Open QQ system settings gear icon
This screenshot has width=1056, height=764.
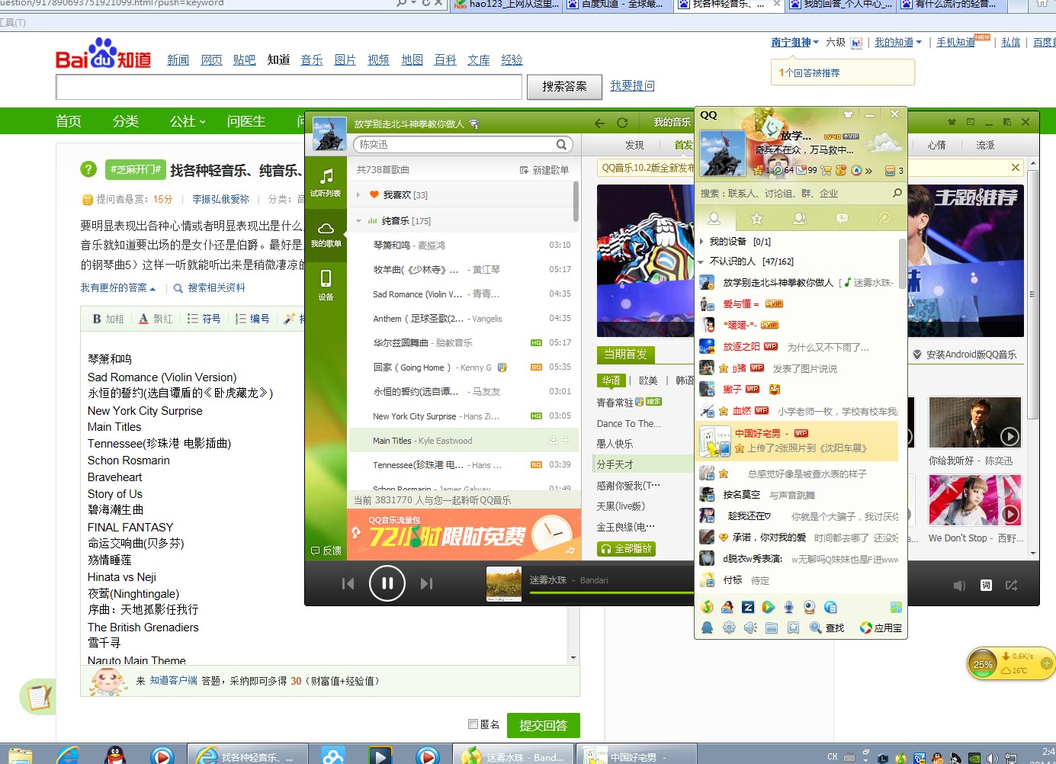click(x=729, y=628)
